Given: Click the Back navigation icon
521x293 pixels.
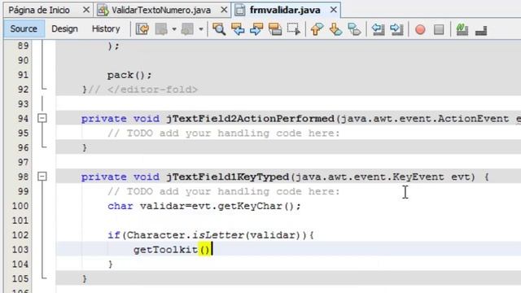Looking at the screenshot, I should 161,29.
